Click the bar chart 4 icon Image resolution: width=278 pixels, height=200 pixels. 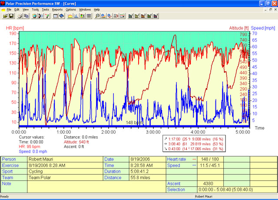point(149,16)
